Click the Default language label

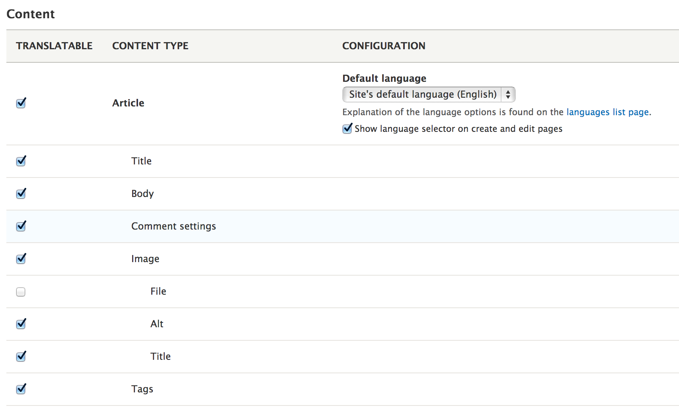click(384, 79)
